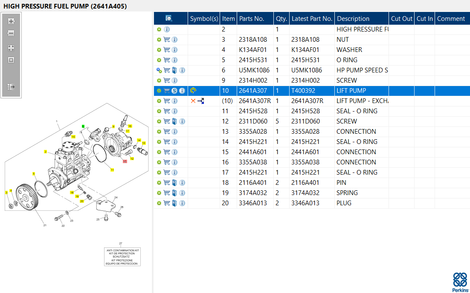470x293 pixels.
Task: Click the search icon in the table header
Action: [169, 19]
